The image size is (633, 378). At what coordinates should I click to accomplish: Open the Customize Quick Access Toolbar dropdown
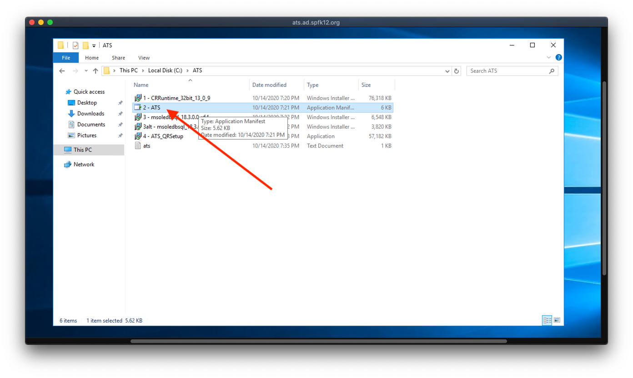[94, 45]
